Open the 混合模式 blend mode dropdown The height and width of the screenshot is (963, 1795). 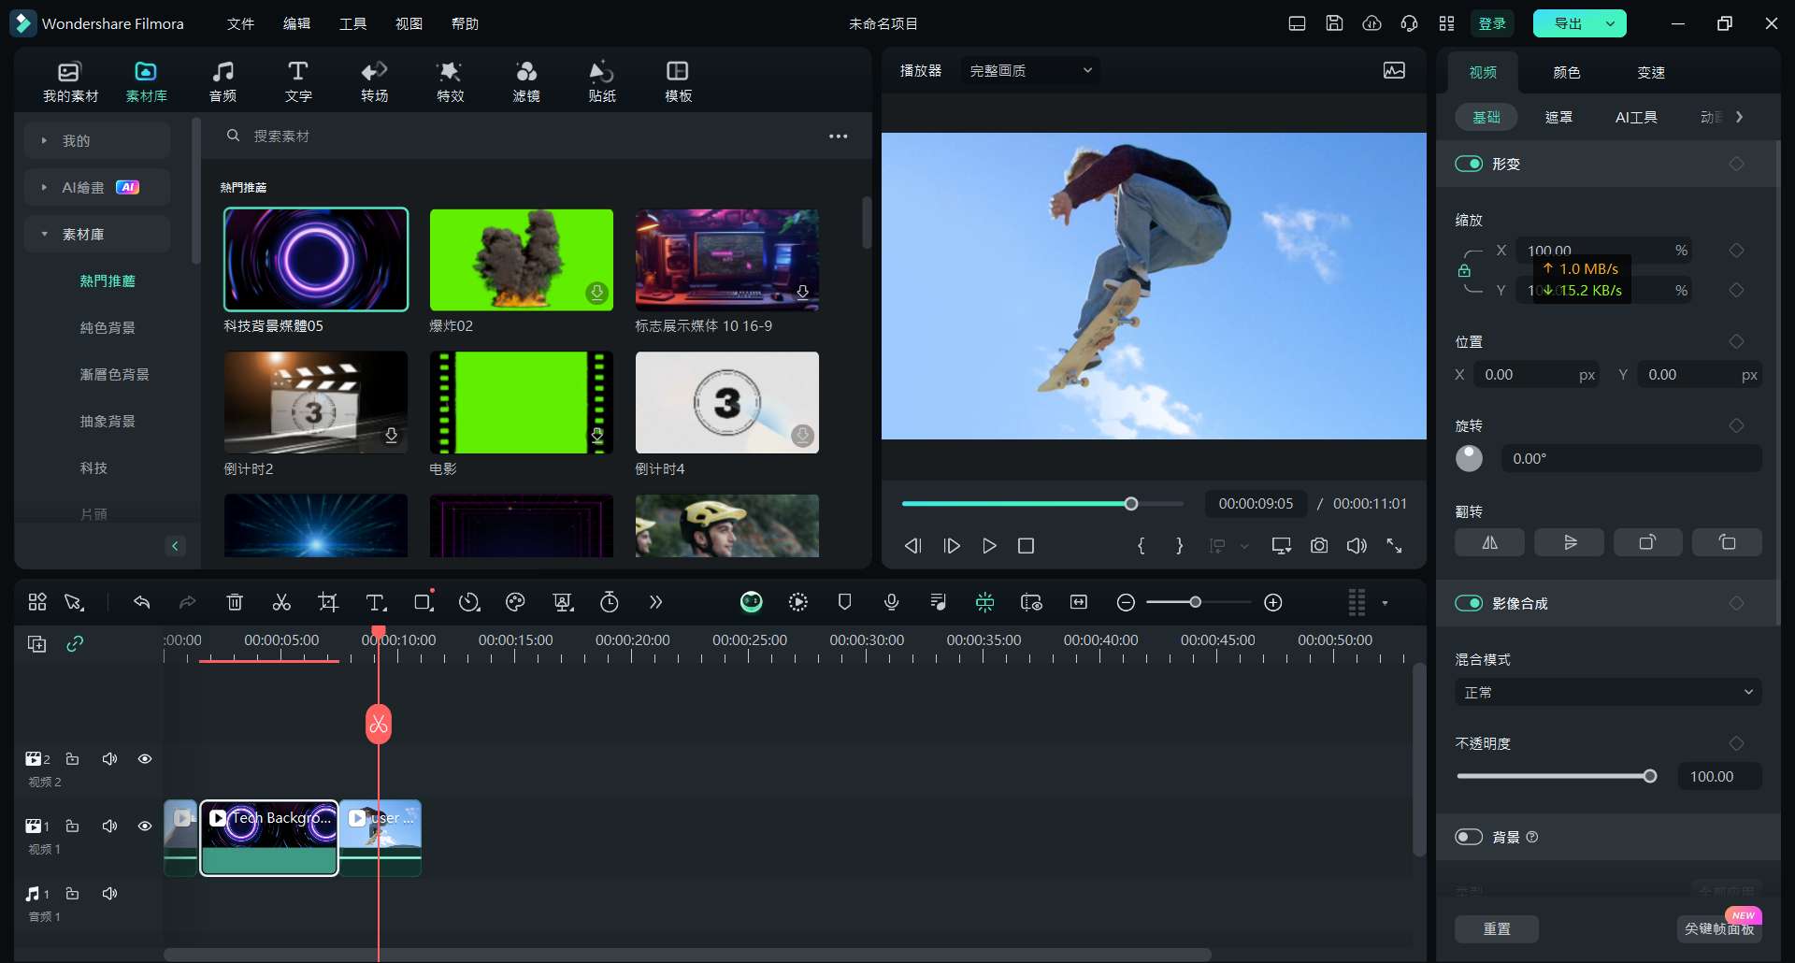coord(1608,693)
